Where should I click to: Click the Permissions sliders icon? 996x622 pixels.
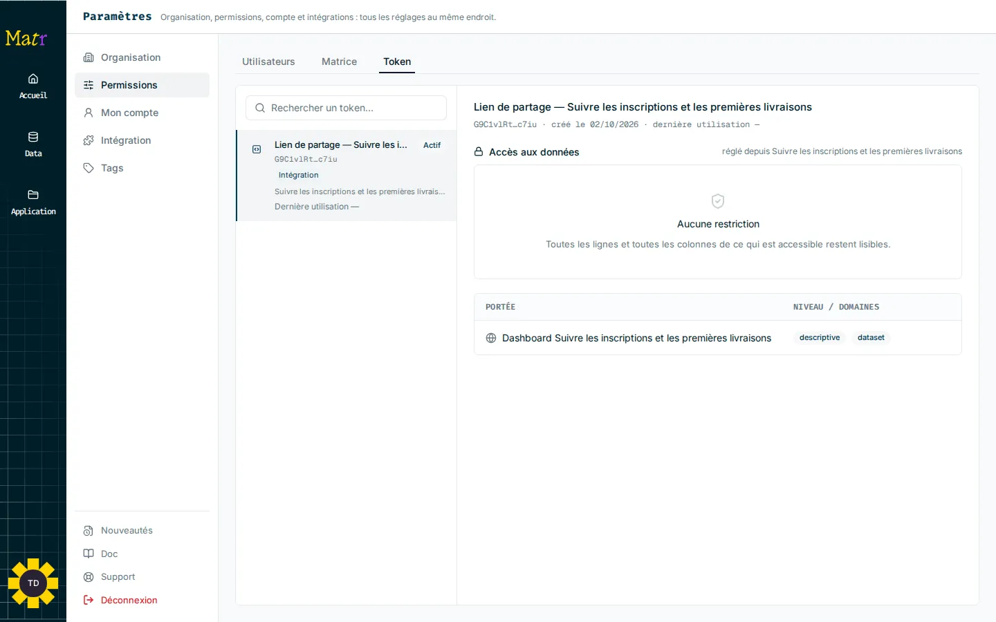[x=89, y=85]
